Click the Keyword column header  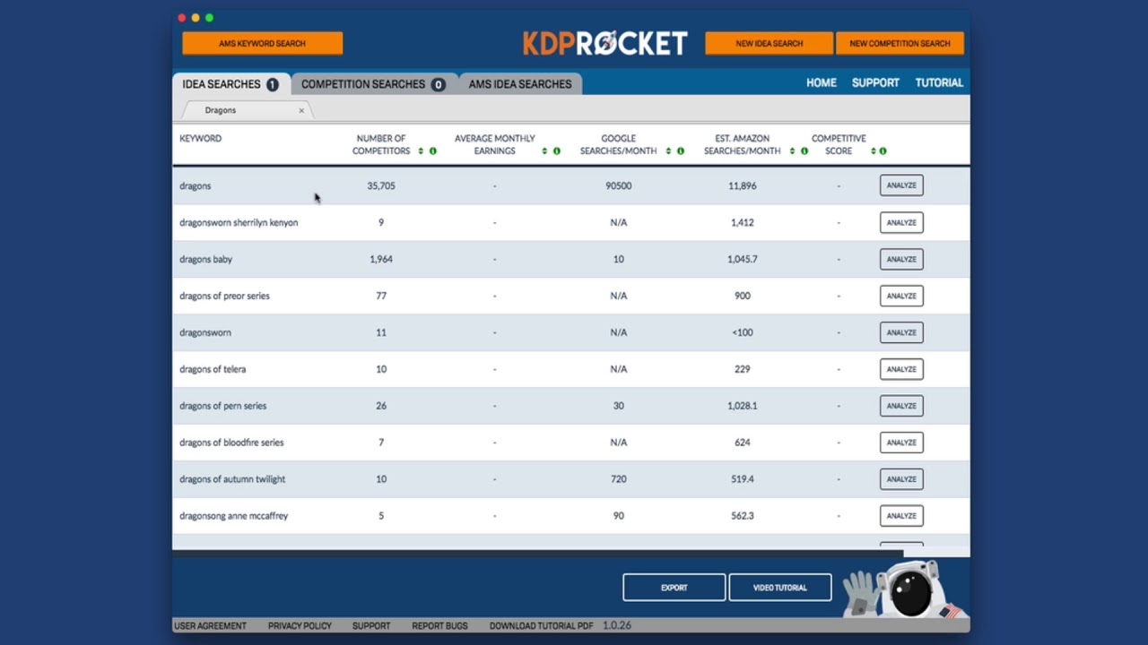[x=200, y=139]
